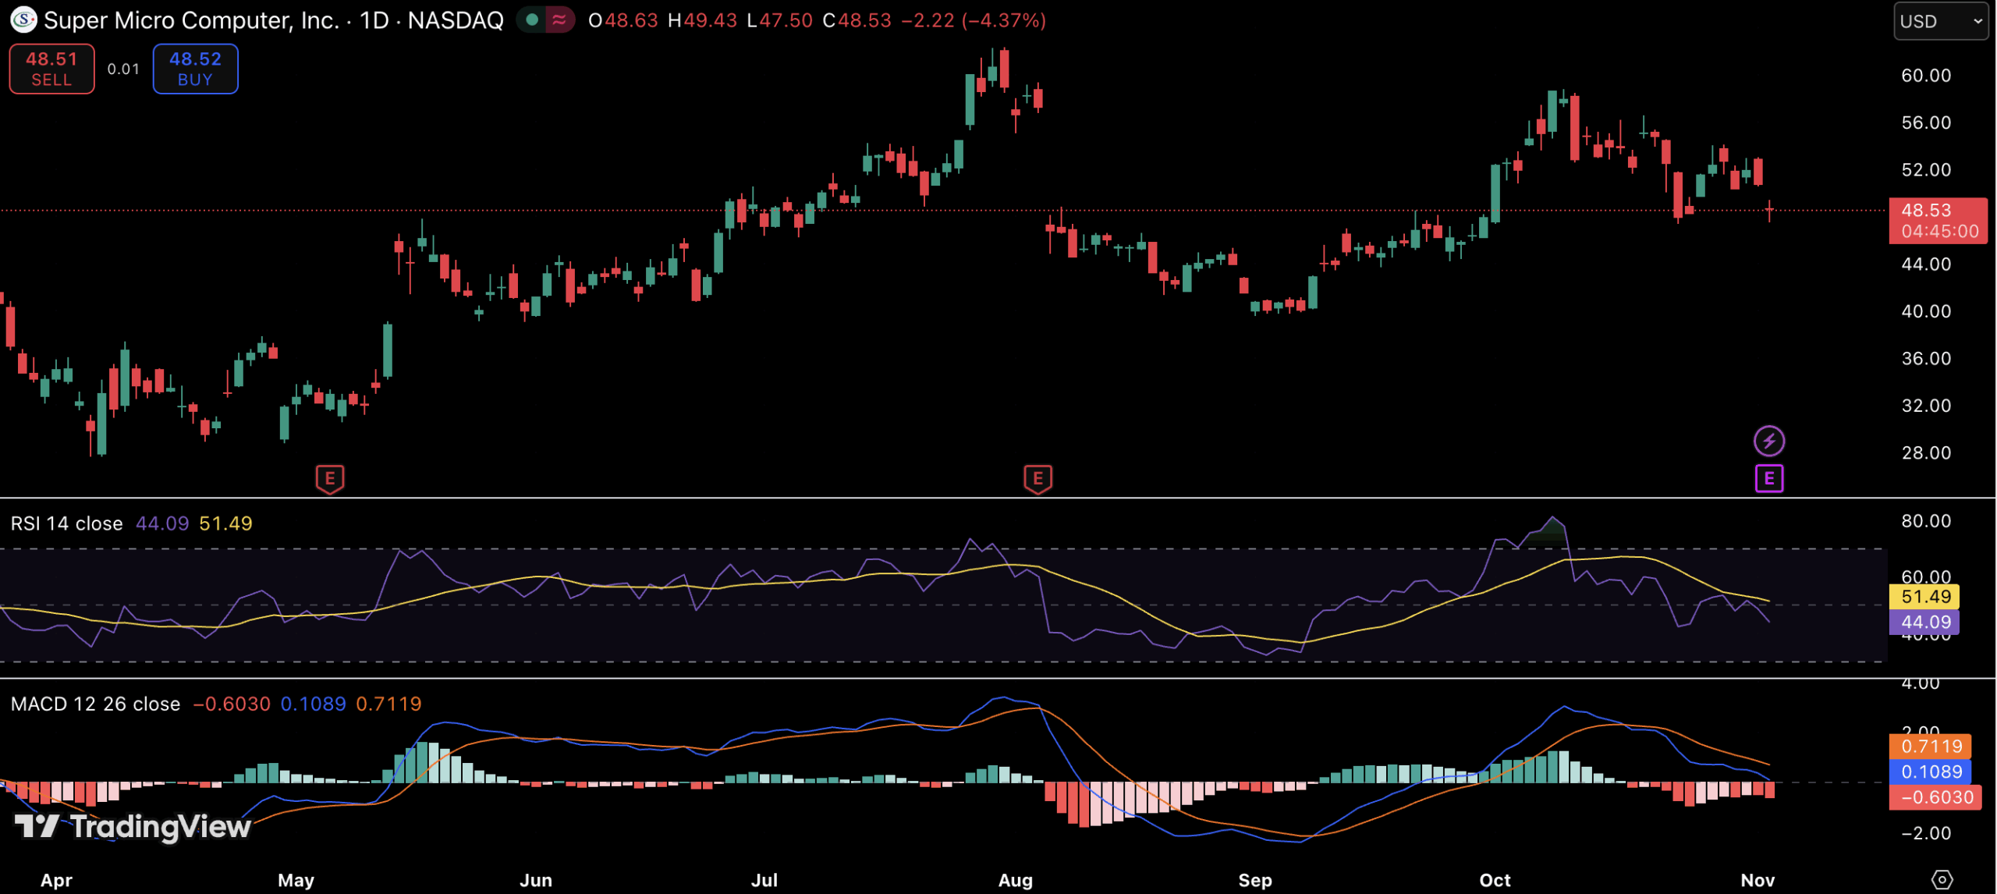Open the USD currency dropdown

point(1940,21)
